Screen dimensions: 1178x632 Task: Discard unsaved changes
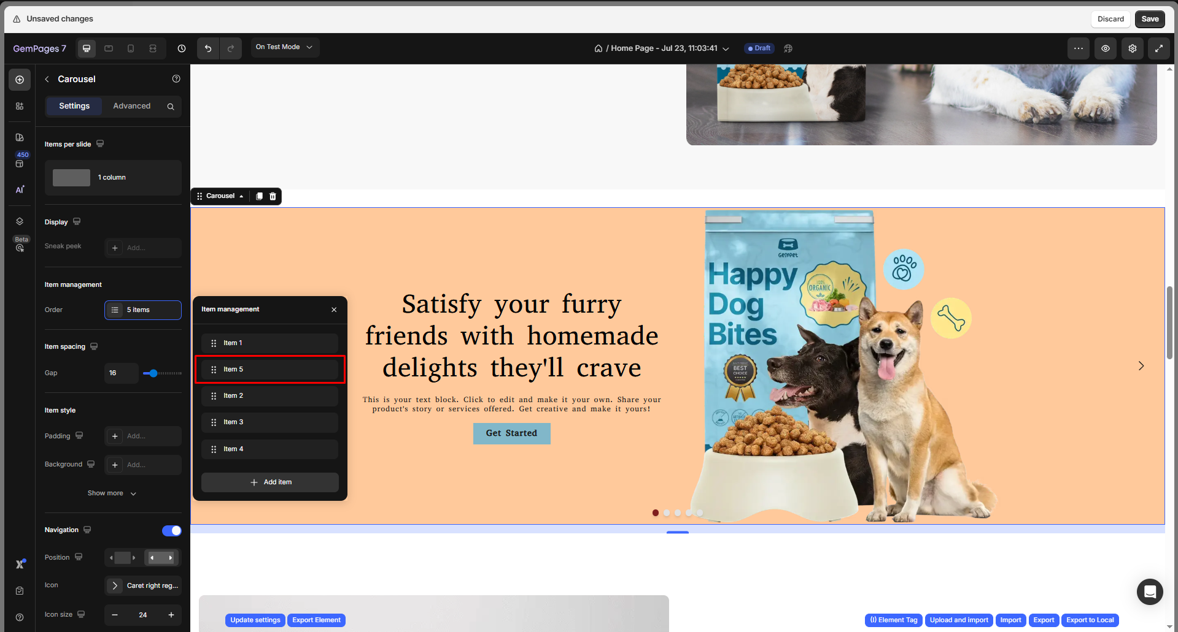[1110, 19]
